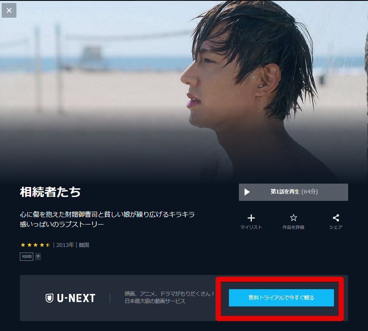This screenshot has height=331, width=368.
Task: Click the yellow star rating row
Action: point(35,245)
